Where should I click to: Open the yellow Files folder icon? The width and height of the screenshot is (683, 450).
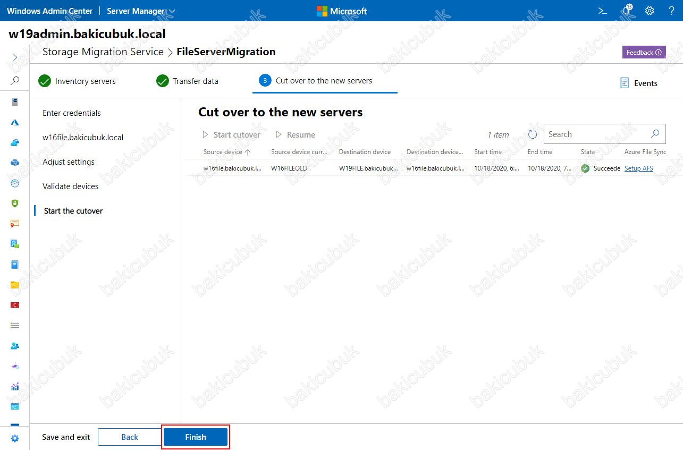tap(15, 285)
